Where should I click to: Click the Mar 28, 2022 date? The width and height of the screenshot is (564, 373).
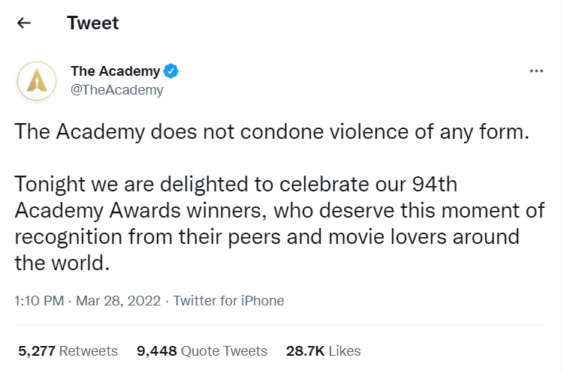[119, 301]
